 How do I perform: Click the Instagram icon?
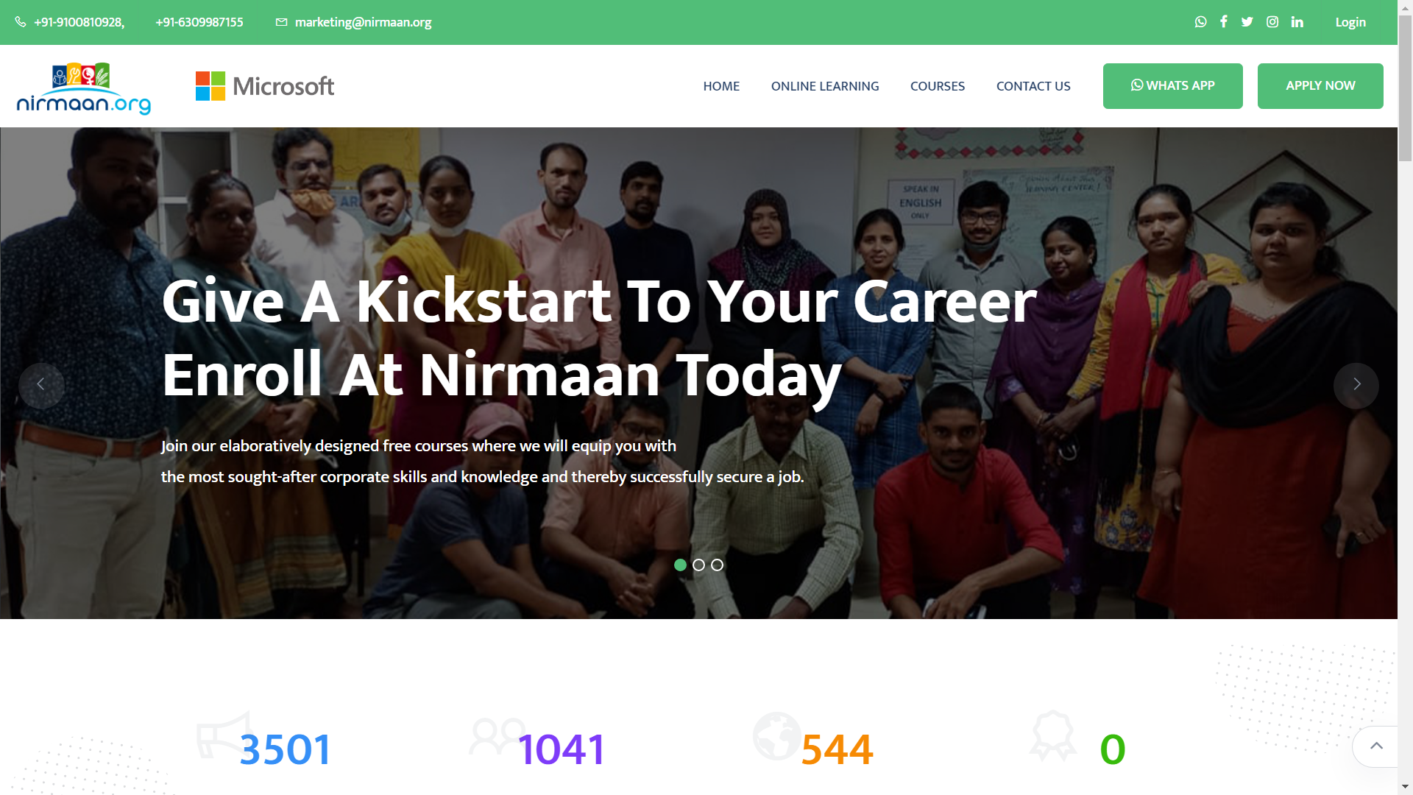tap(1272, 22)
